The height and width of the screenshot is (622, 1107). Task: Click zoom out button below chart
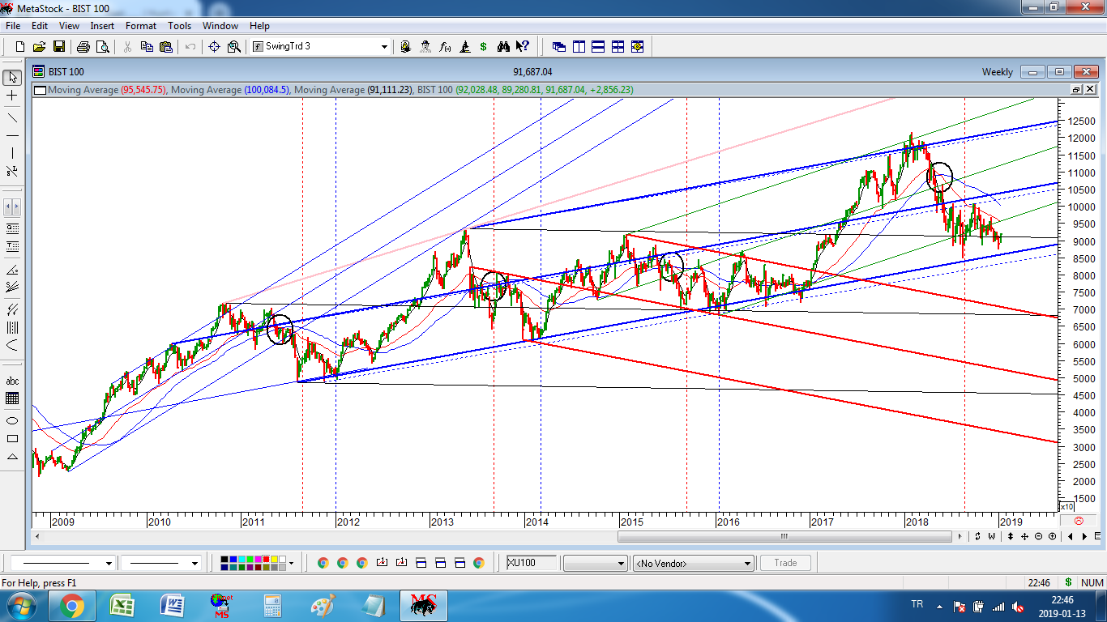(1039, 536)
